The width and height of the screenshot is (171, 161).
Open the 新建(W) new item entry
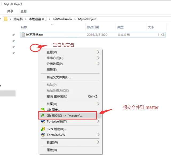pos(70,142)
